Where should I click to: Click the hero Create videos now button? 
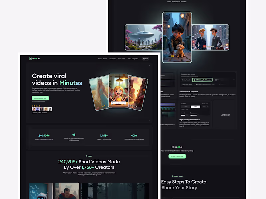click(40, 98)
